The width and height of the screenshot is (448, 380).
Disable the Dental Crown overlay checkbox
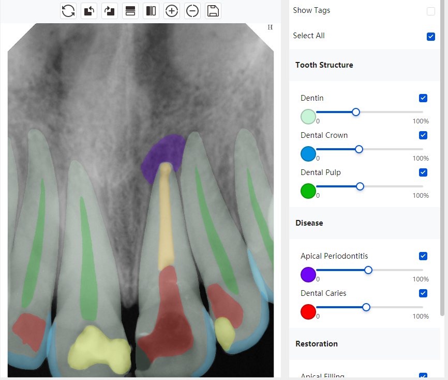pyautogui.click(x=423, y=135)
